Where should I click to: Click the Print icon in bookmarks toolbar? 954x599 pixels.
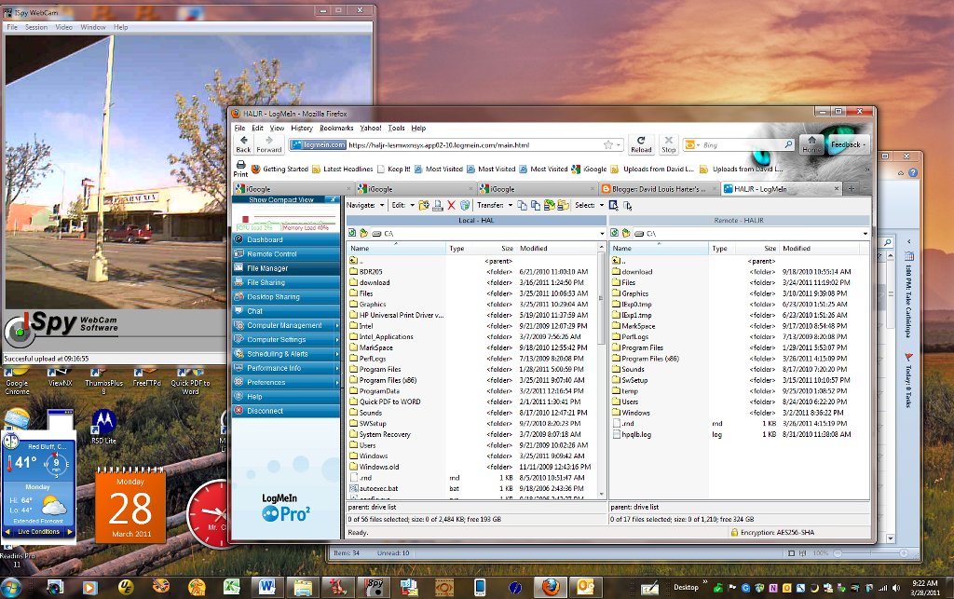tap(240, 169)
